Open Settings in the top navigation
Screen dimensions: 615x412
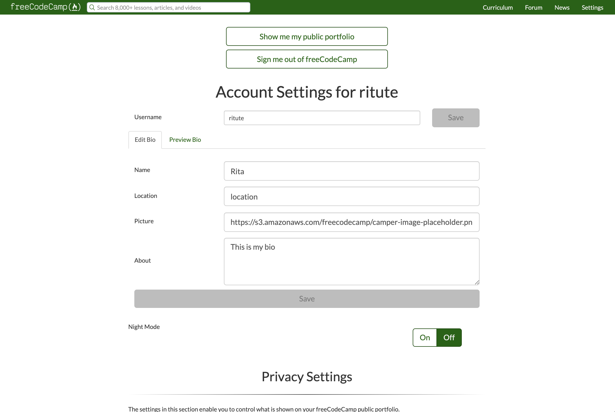[x=592, y=8]
